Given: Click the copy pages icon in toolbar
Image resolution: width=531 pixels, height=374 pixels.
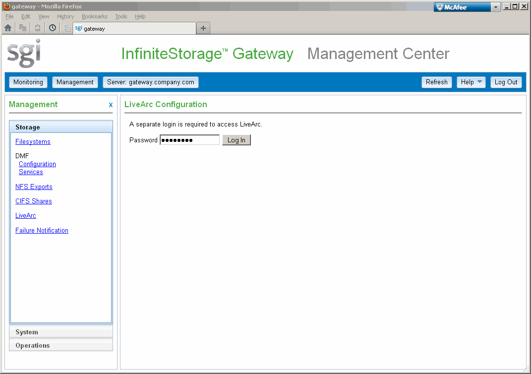Looking at the screenshot, I should click(x=23, y=28).
